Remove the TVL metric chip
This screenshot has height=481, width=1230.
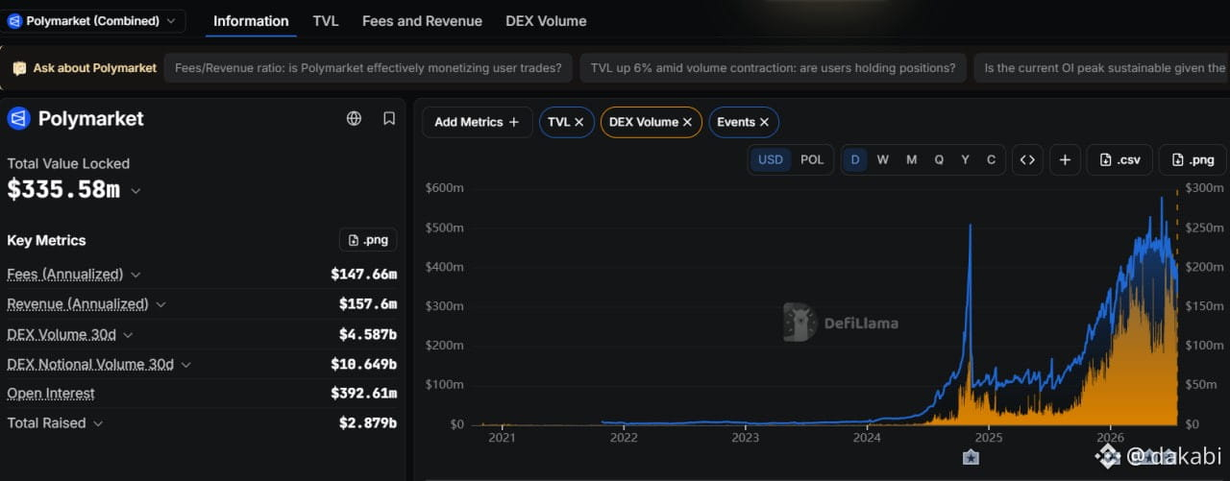click(x=578, y=122)
